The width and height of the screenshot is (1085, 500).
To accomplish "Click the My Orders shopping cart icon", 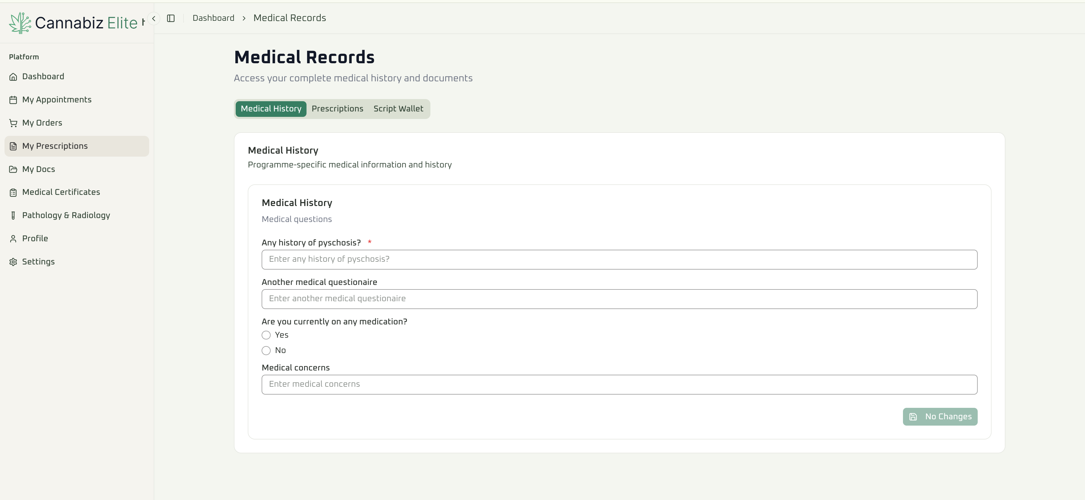I will tap(13, 123).
